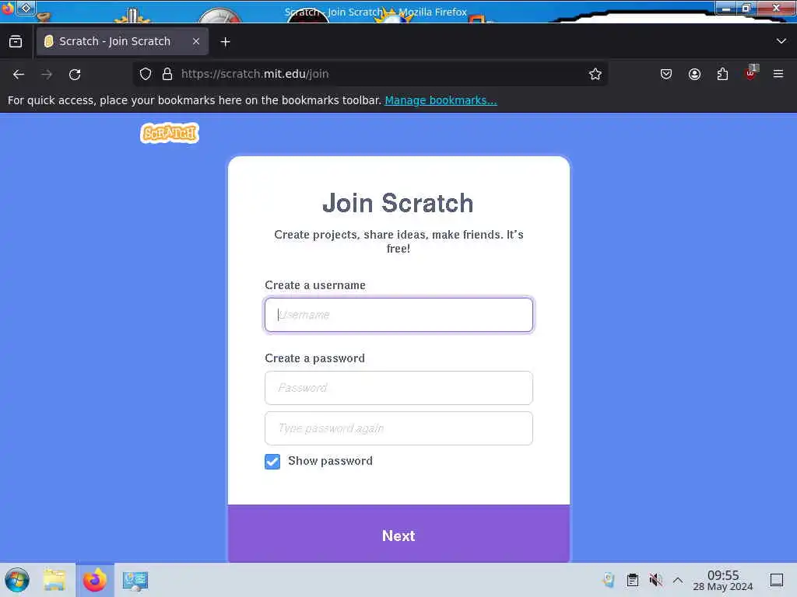This screenshot has width=797, height=597.
Task: Uncheck the Show password checkbox
Action: coord(272,462)
